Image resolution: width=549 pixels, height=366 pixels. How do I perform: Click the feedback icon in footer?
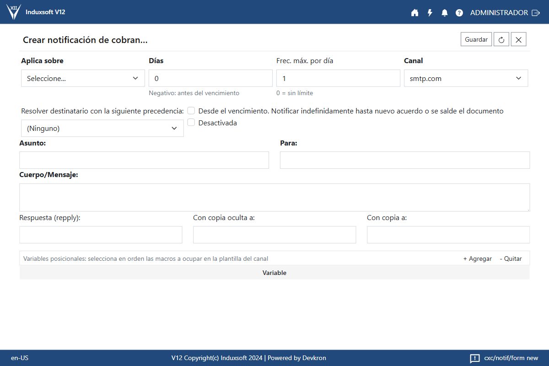pyautogui.click(x=475, y=358)
